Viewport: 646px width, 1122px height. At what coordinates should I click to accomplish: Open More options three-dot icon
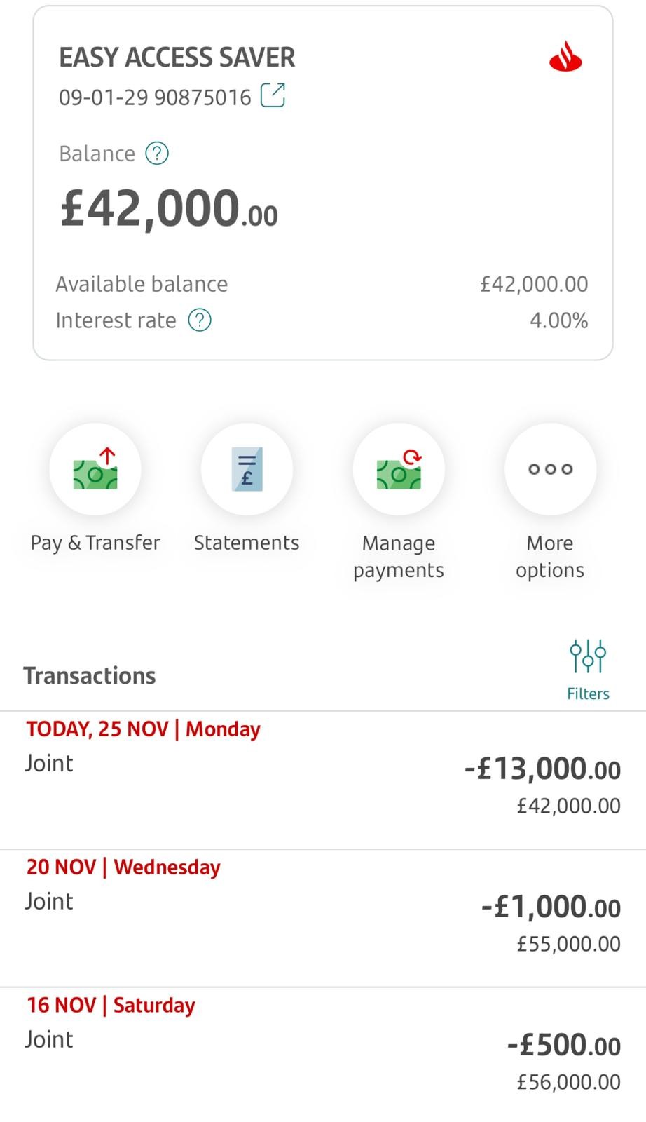pyautogui.click(x=550, y=469)
